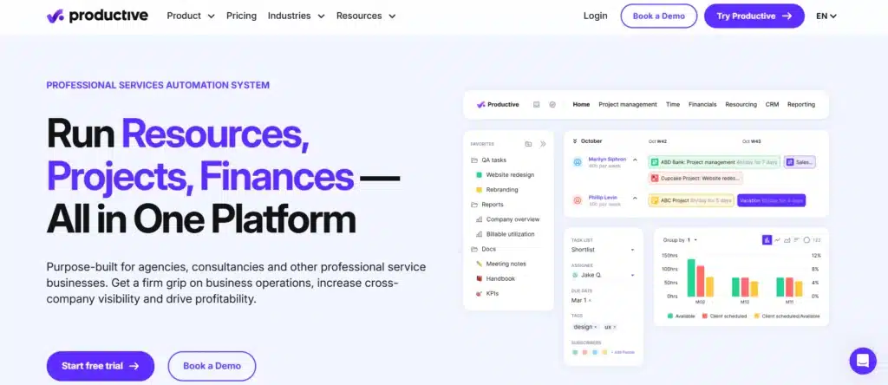This screenshot has width=888, height=385.
Task: Select the bar chart view icon
Action: coord(767,240)
